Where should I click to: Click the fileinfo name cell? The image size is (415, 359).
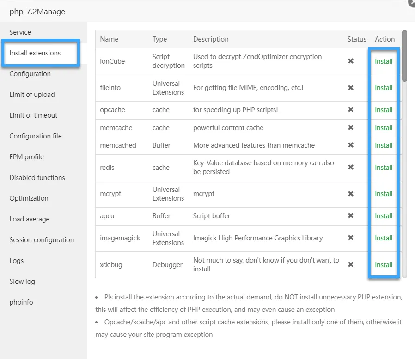(110, 88)
